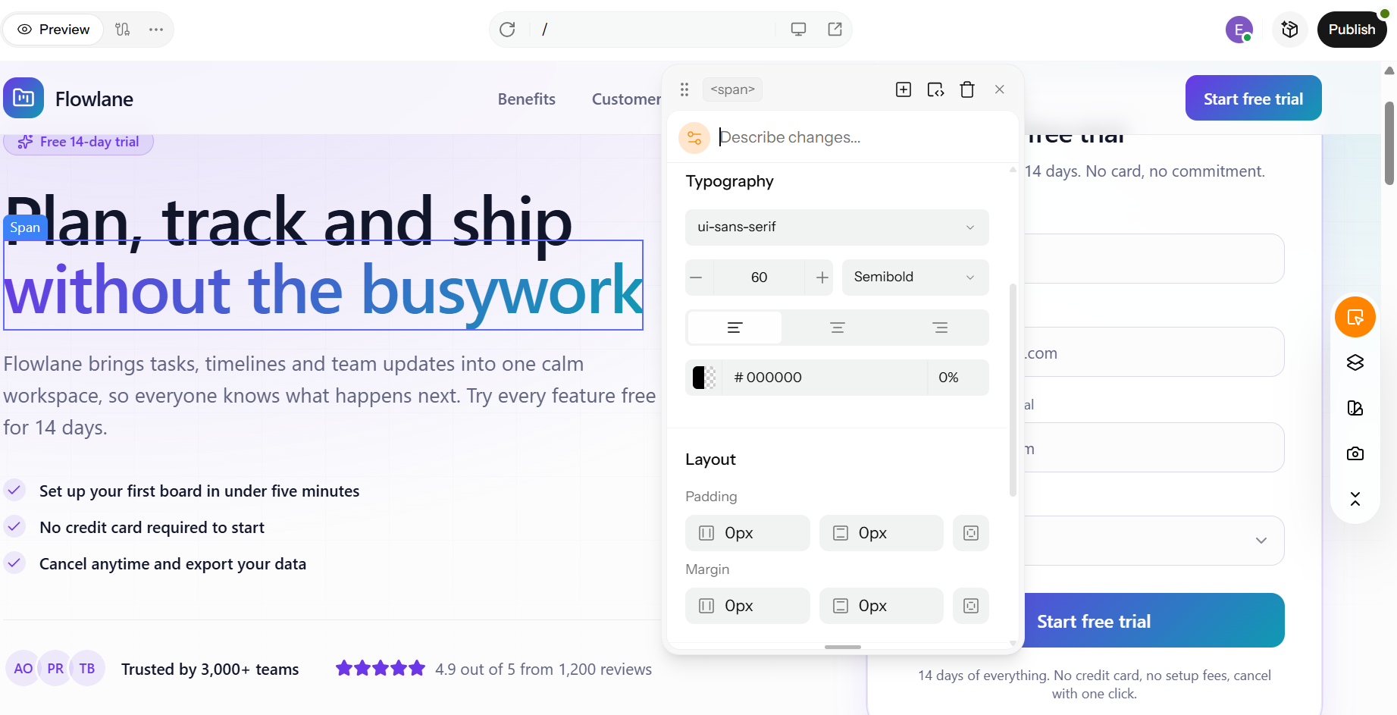This screenshot has height=715, width=1397.
Task: Select right text alignment
Action: [940, 328]
